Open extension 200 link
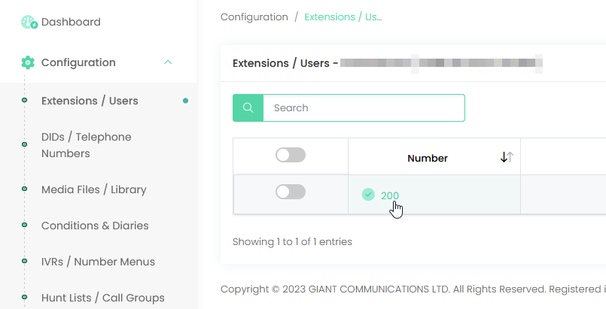The width and height of the screenshot is (606, 309). [x=390, y=195]
